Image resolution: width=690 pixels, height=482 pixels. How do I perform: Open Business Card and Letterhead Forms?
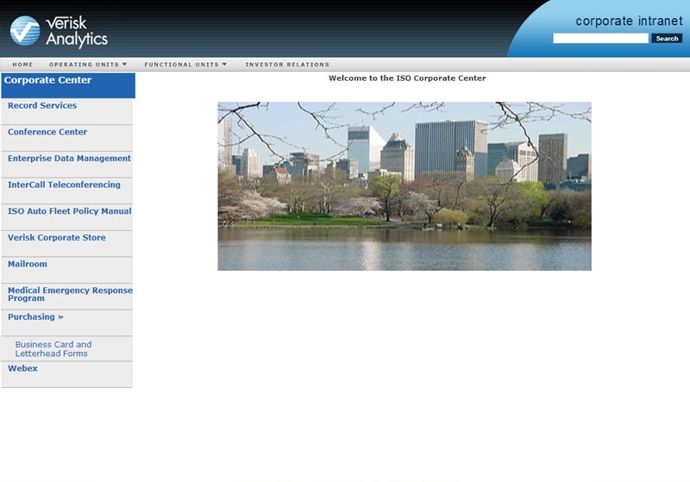point(53,349)
